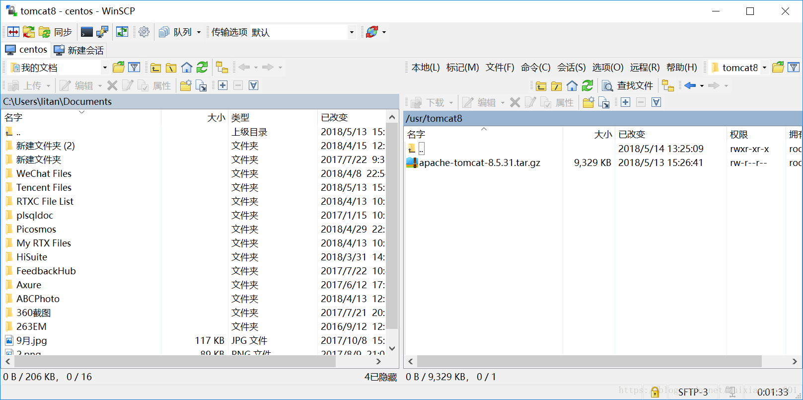Toggle remote directory tree icon

point(668,85)
